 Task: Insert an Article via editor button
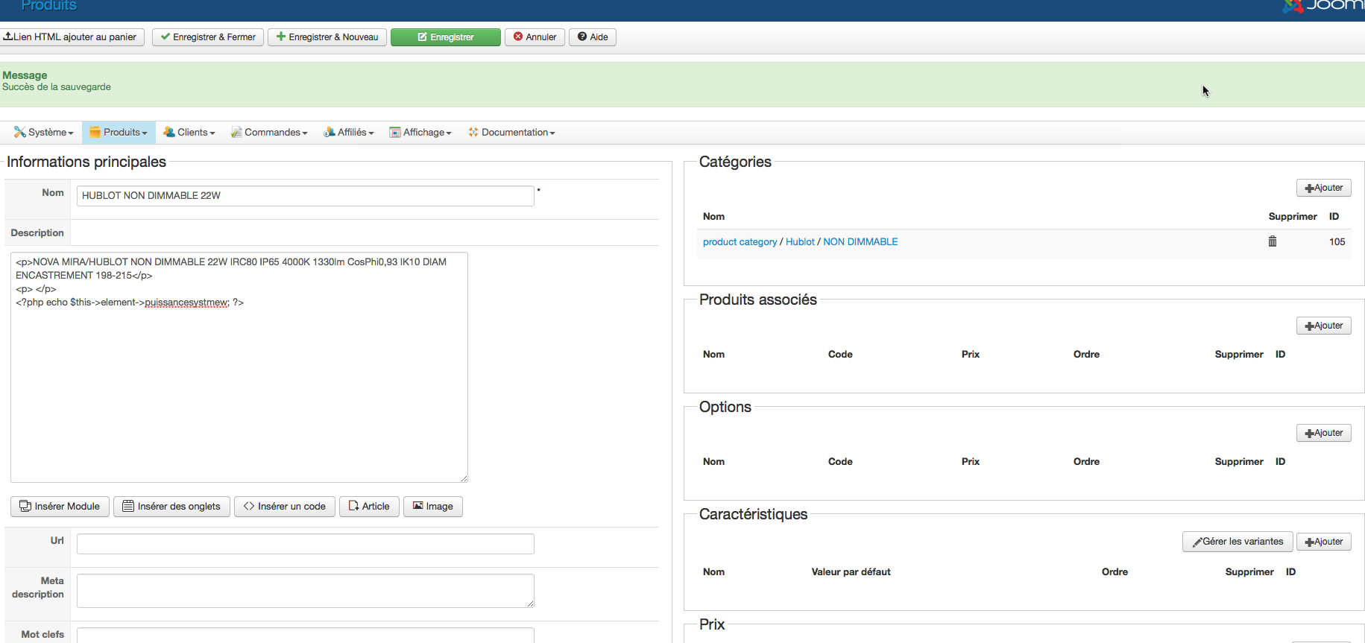pos(369,507)
